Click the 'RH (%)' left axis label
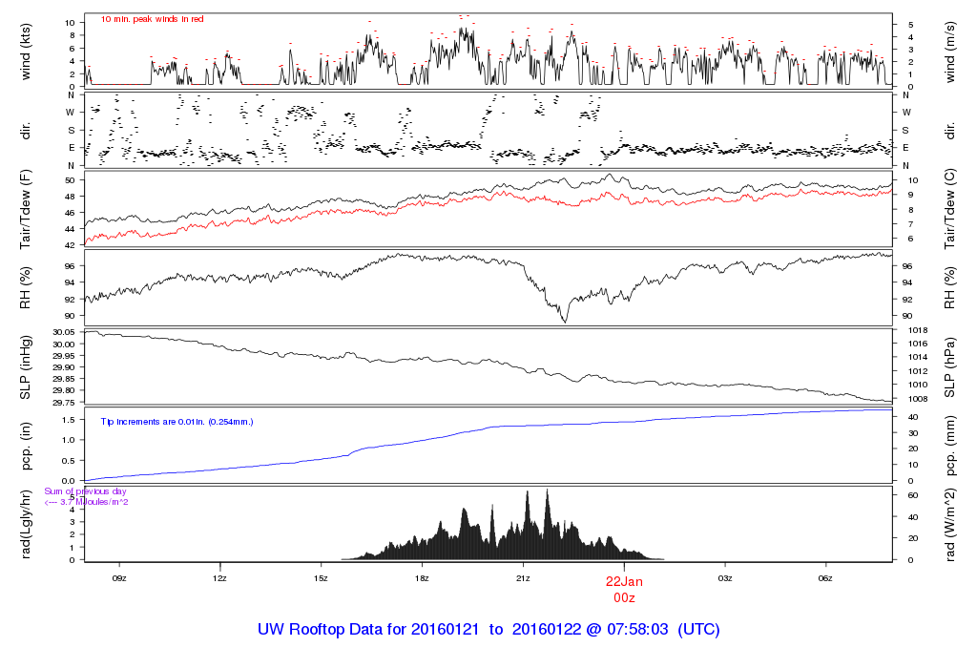 [26, 287]
